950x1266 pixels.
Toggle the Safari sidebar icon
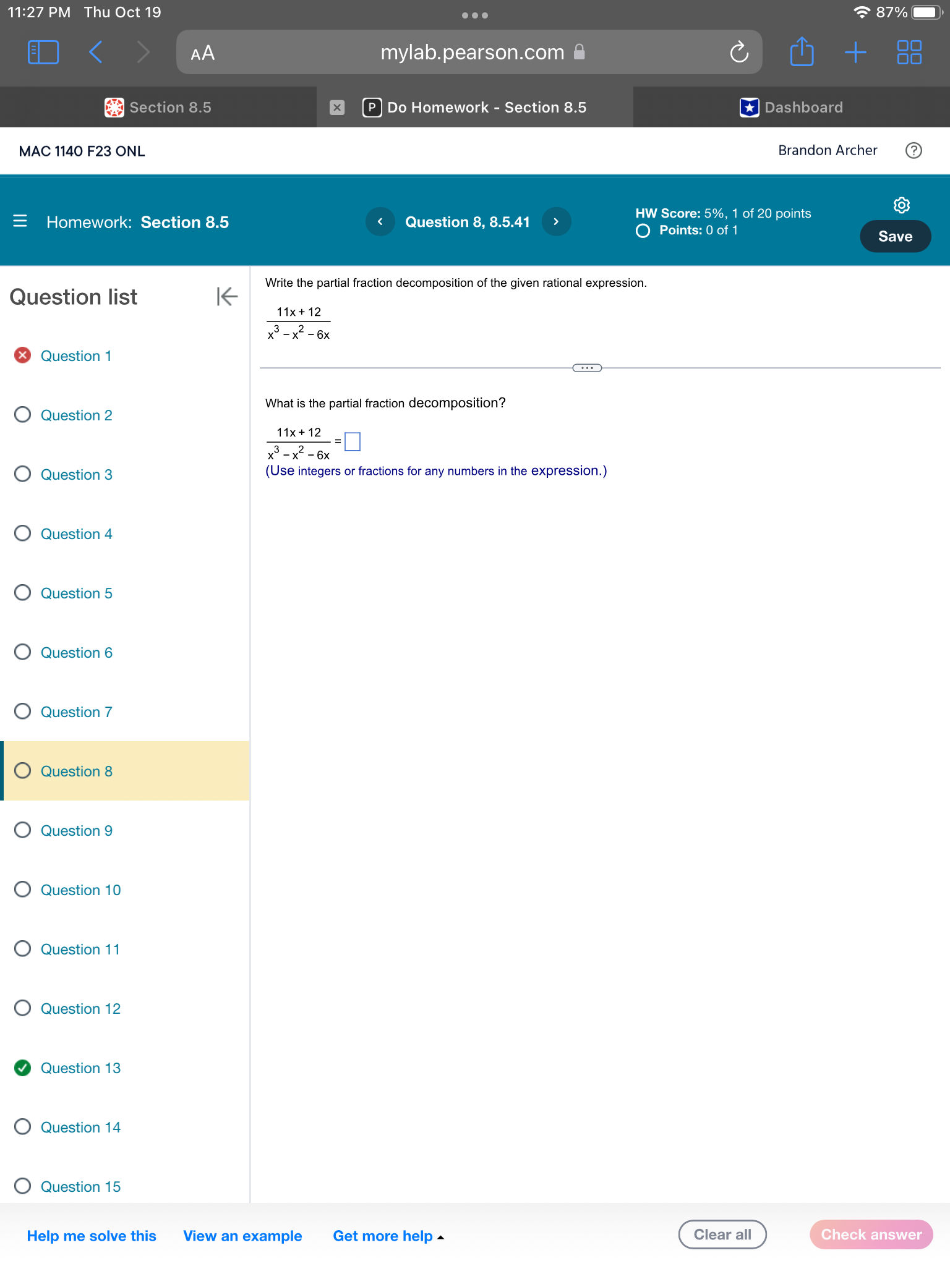43,52
